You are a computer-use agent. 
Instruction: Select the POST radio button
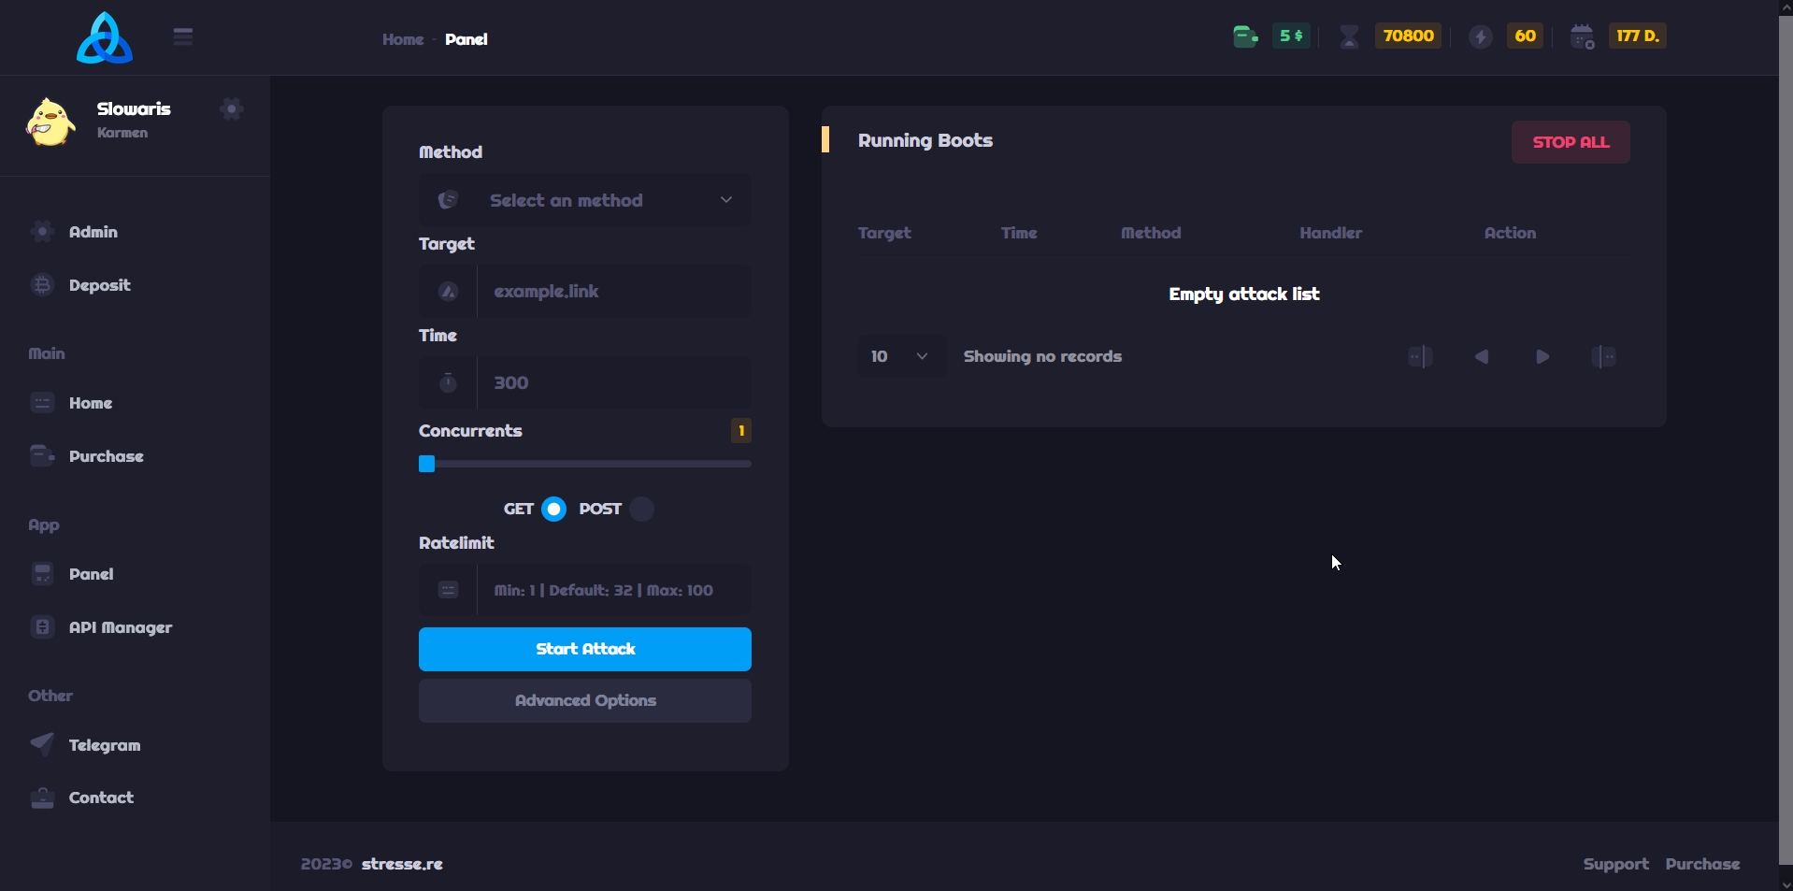tap(642, 510)
